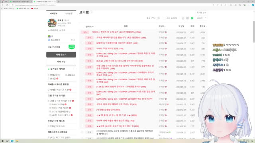The image size is (255, 143).
Task: Open the Windows Start button
Action: click(x=2, y=141)
